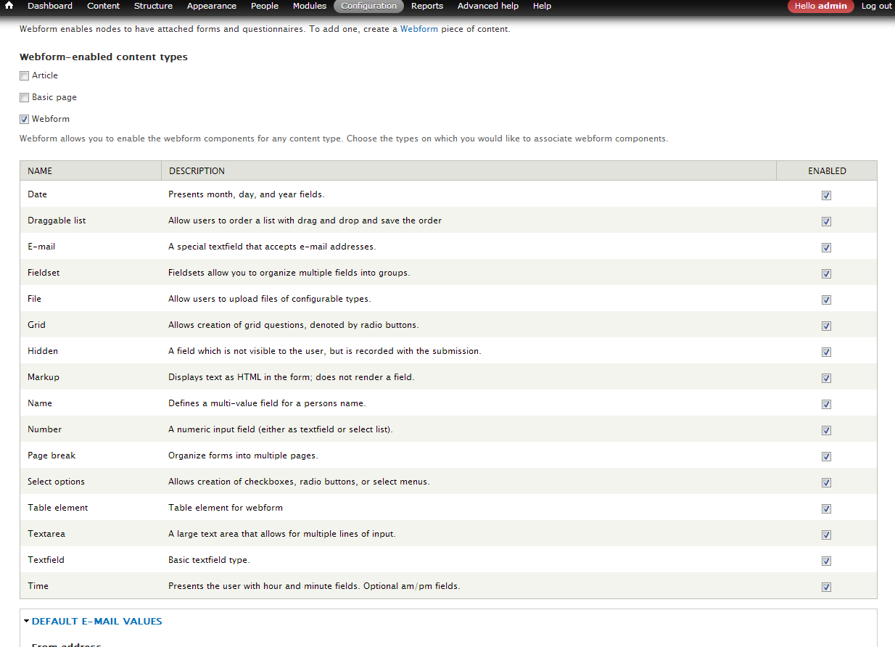Toggle the Time component checkbox
Image resolution: width=895 pixels, height=647 pixels.
click(827, 587)
